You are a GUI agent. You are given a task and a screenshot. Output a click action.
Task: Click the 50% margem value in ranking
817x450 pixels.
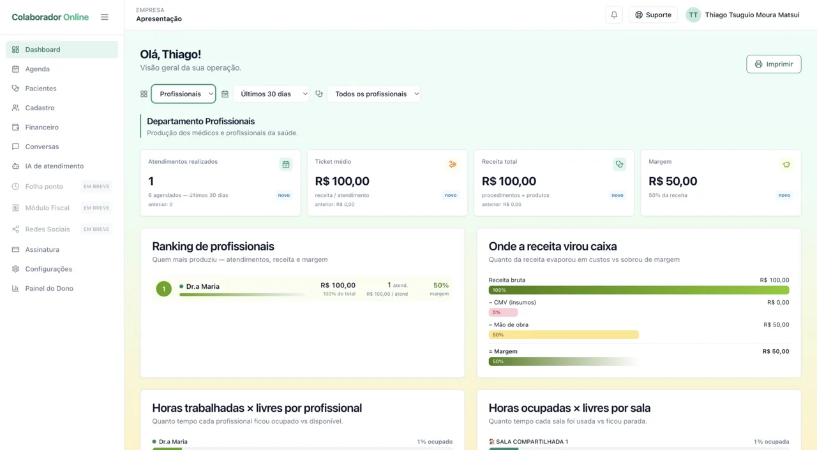pyautogui.click(x=441, y=286)
